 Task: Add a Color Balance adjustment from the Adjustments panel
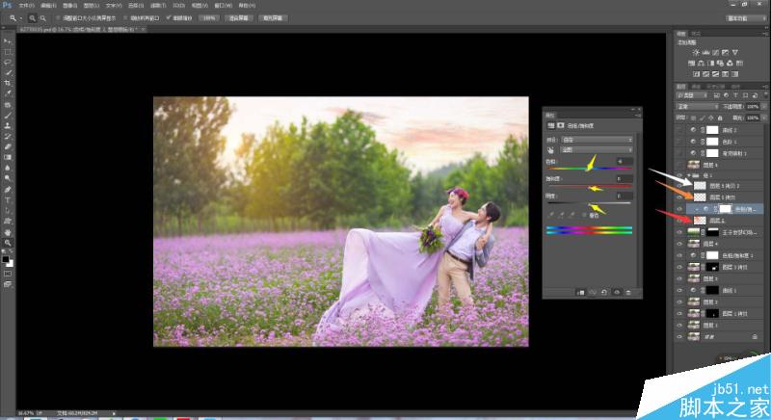pos(702,64)
